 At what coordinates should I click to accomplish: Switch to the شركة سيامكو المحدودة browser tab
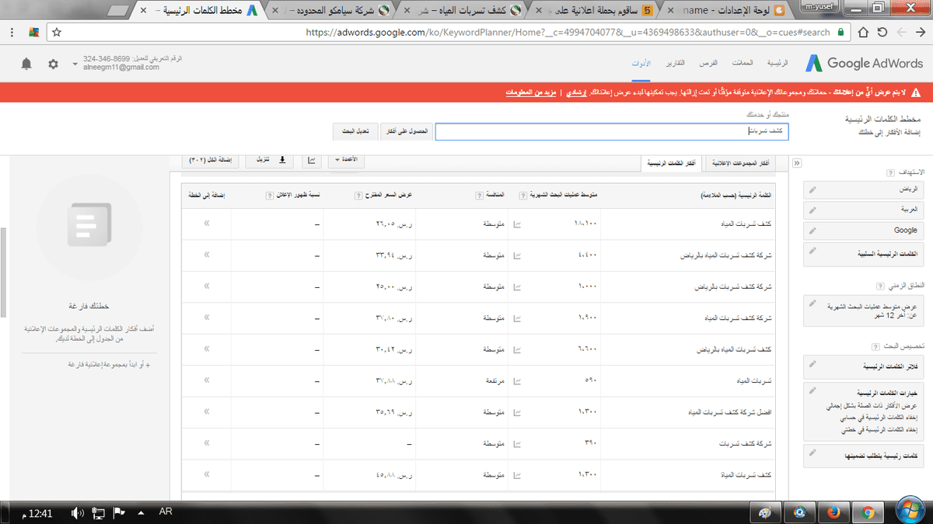tap(331, 10)
